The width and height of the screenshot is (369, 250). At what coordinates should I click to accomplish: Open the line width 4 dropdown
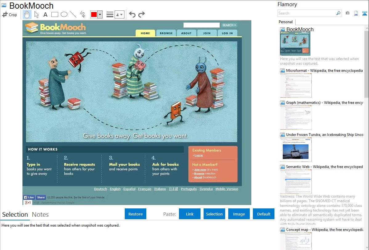point(120,14)
